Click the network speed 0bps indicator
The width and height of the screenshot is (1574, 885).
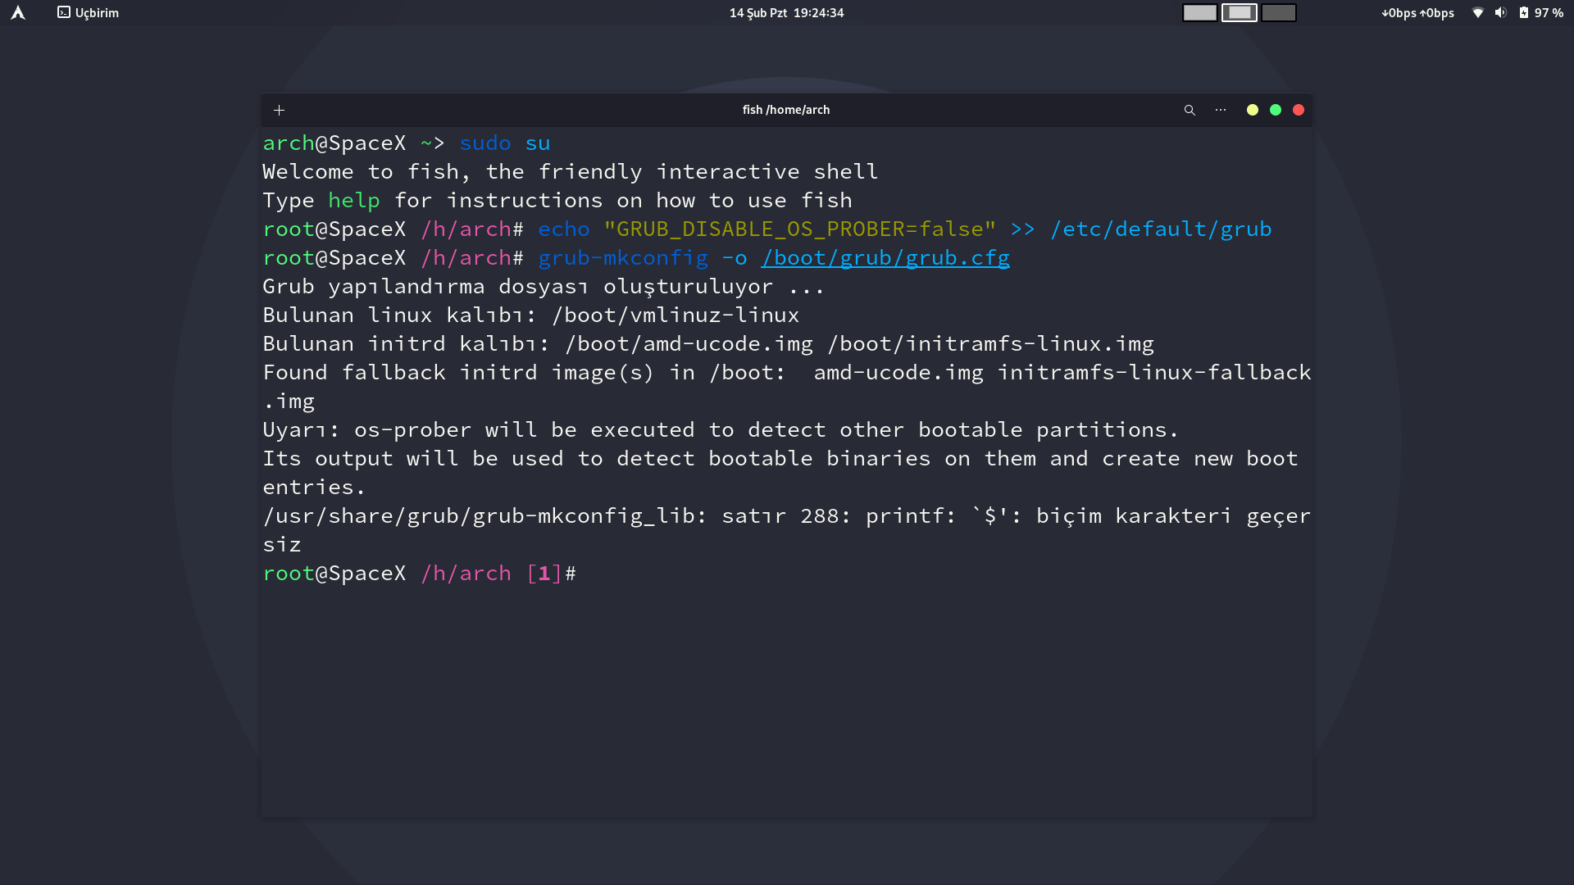[x=1417, y=12]
